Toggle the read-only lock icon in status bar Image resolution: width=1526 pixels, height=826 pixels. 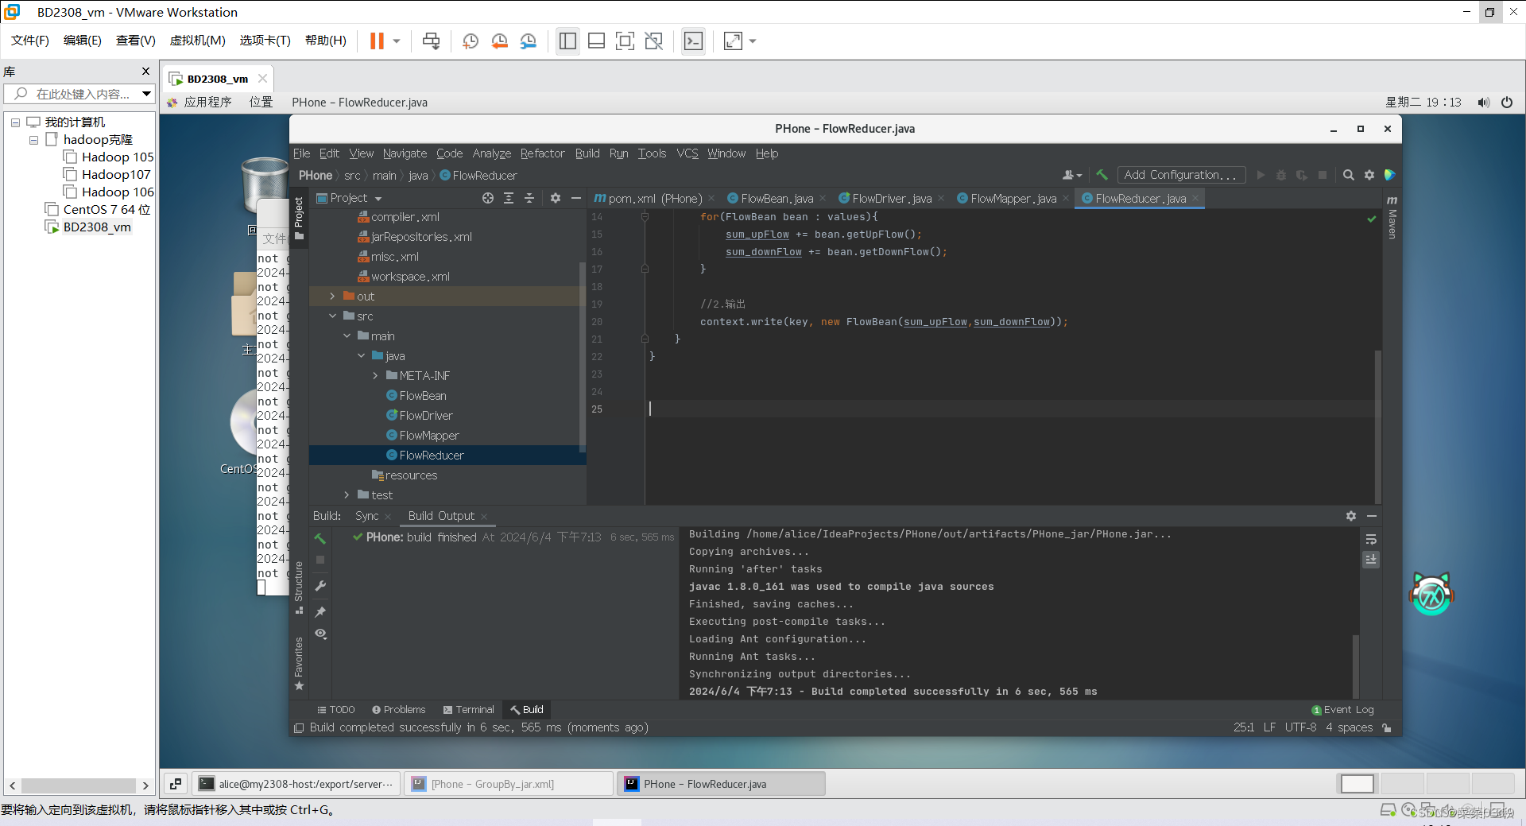[1387, 727]
